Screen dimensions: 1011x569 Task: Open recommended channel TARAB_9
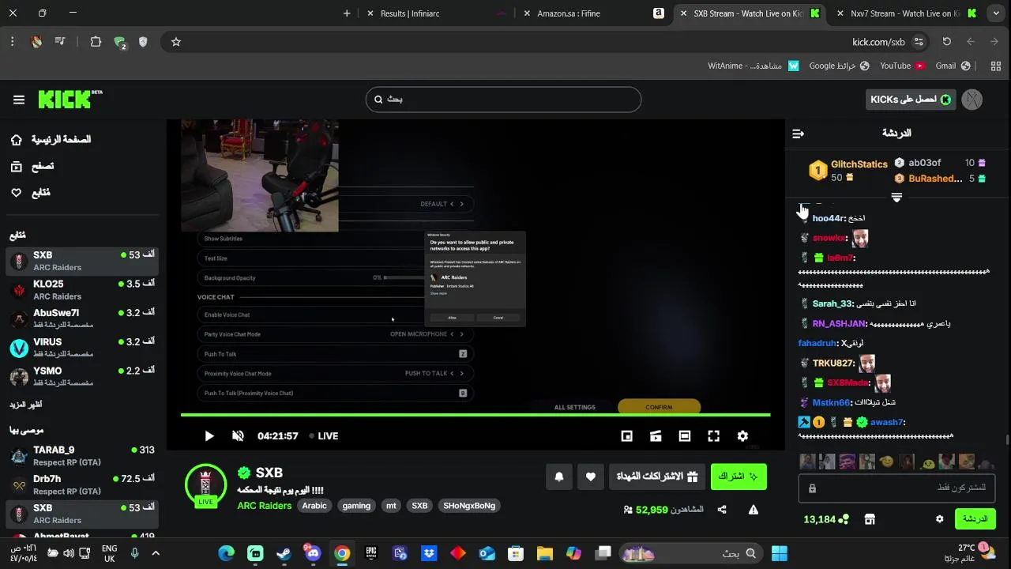pos(82,456)
